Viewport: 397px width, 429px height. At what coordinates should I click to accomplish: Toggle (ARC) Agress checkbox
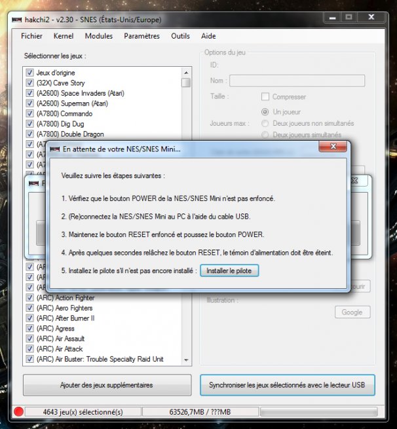pos(29,328)
